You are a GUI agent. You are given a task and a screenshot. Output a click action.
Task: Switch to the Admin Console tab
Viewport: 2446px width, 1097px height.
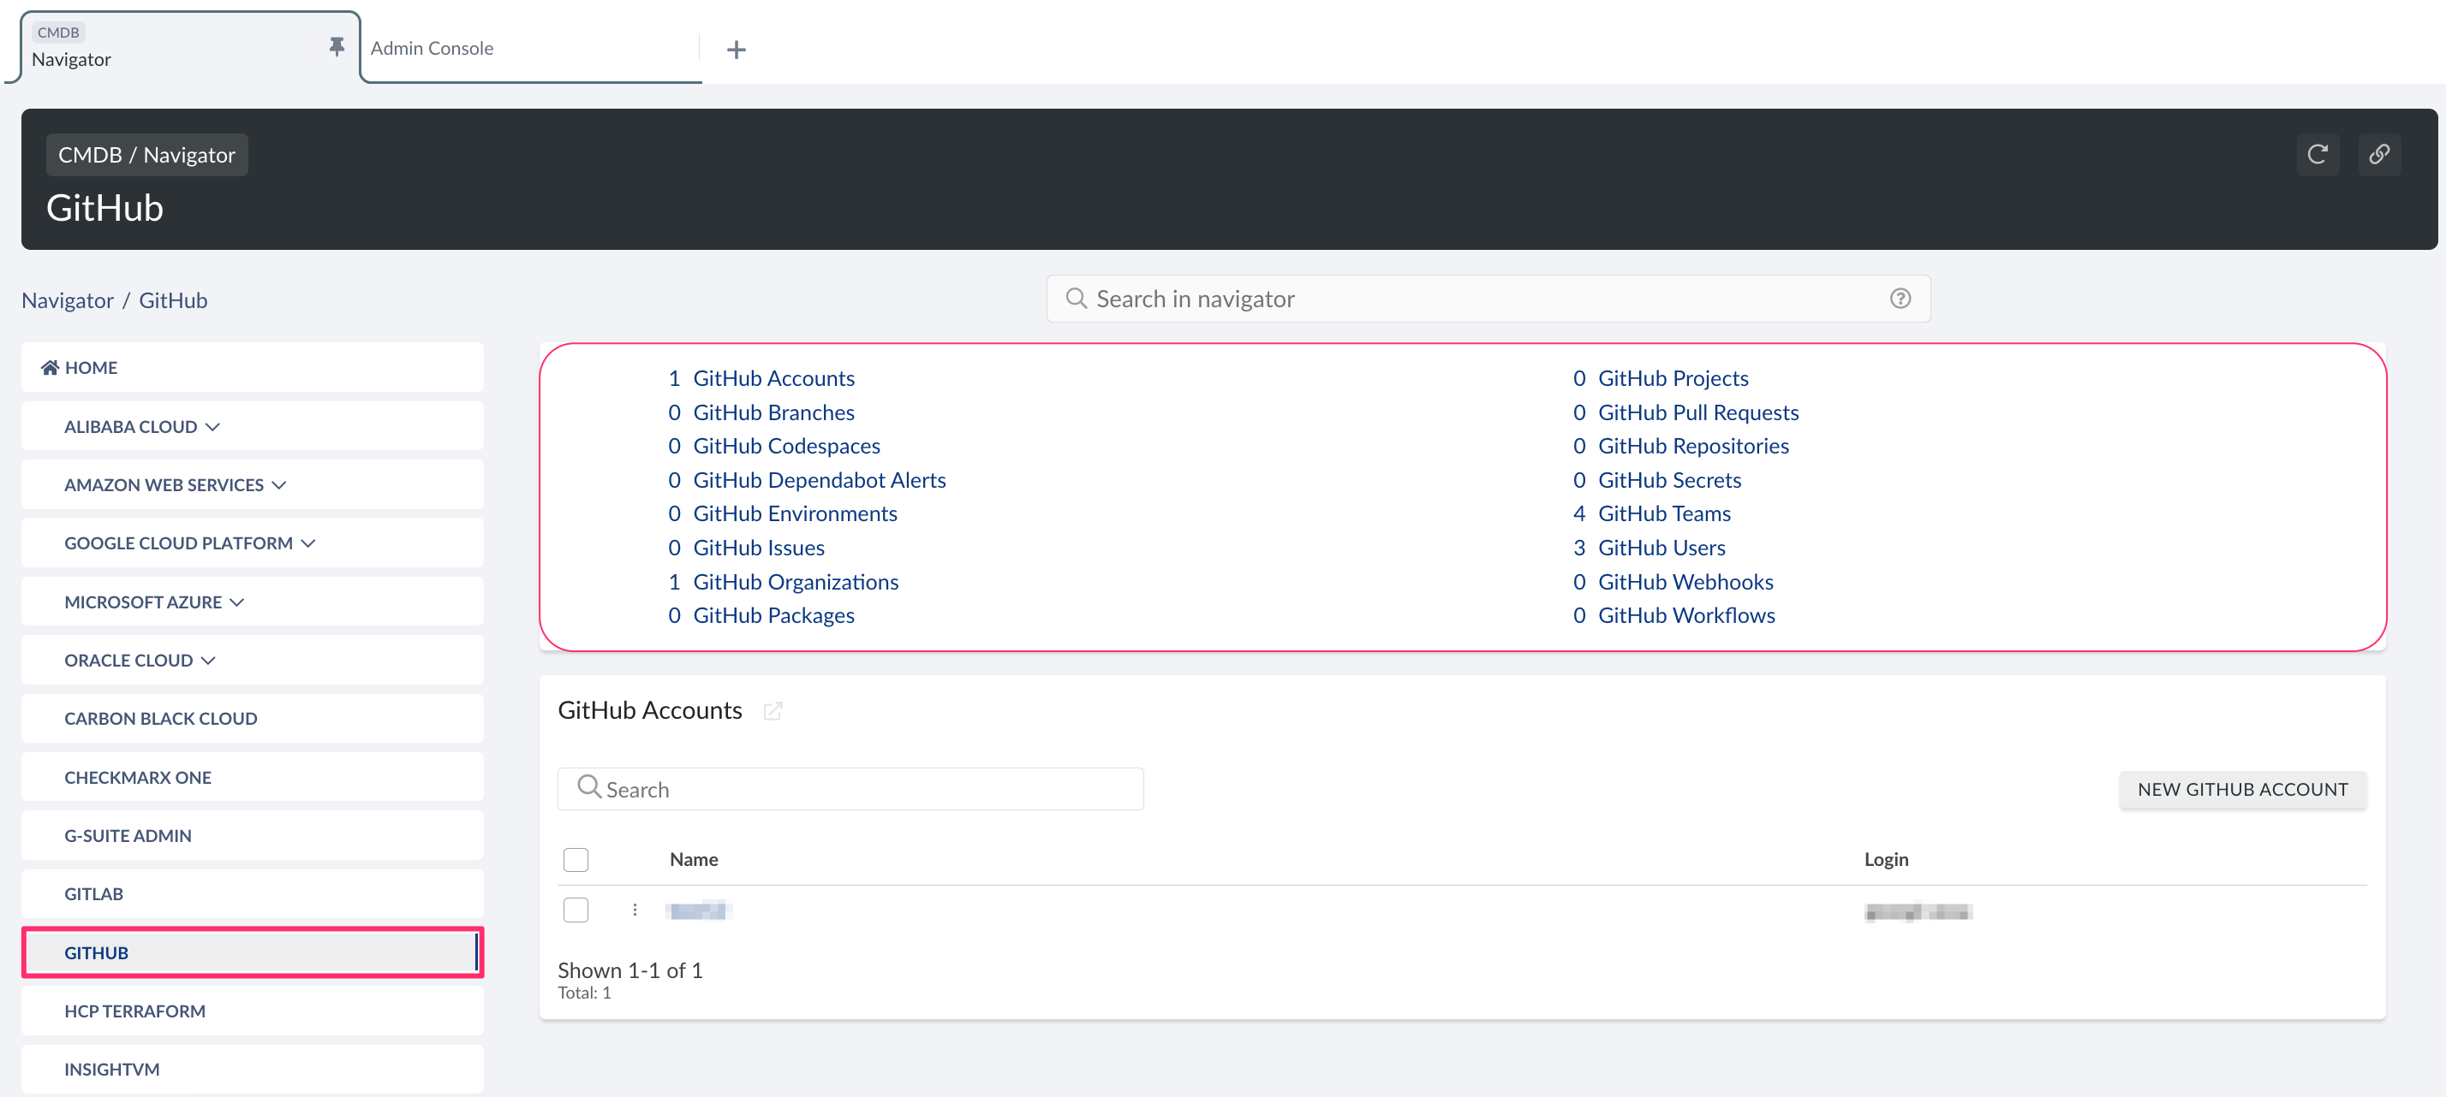click(x=432, y=47)
